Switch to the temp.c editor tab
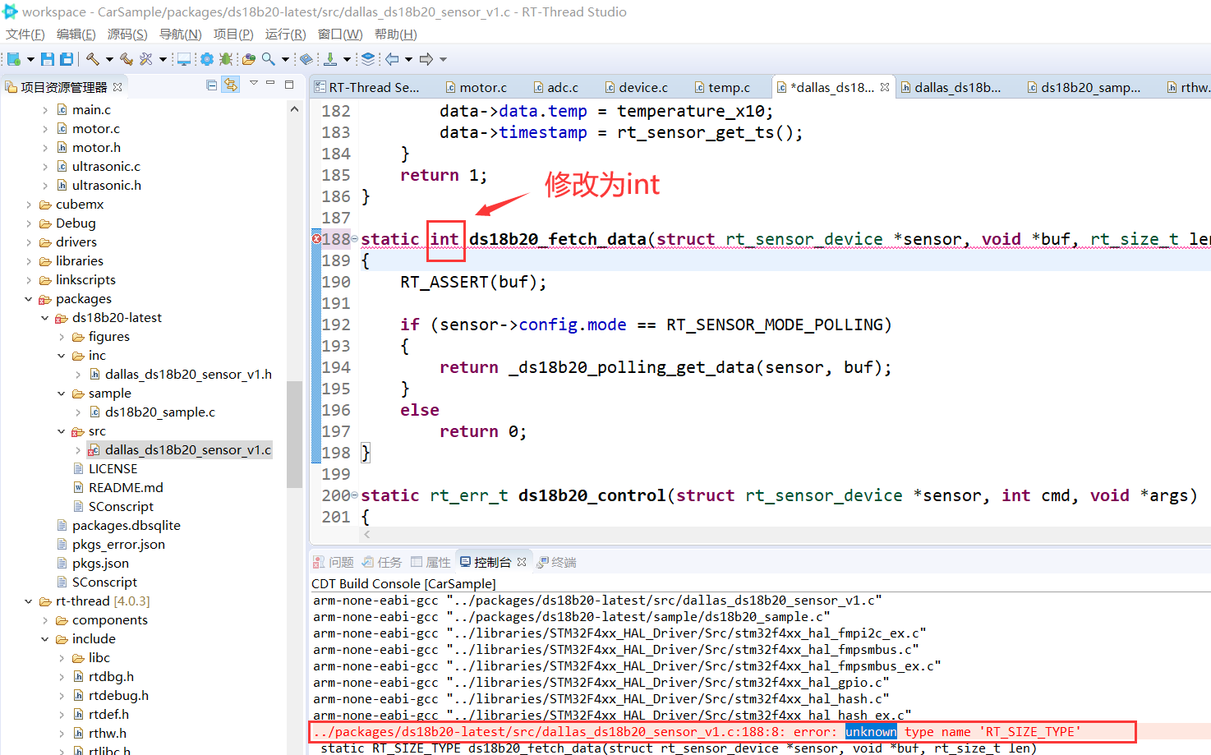 point(722,87)
